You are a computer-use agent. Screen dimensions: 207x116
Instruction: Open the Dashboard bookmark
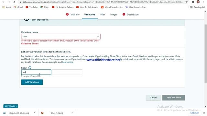click(136, 7)
